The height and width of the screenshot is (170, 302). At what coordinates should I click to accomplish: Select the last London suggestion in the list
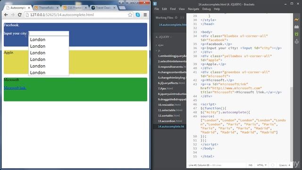click(x=49, y=73)
